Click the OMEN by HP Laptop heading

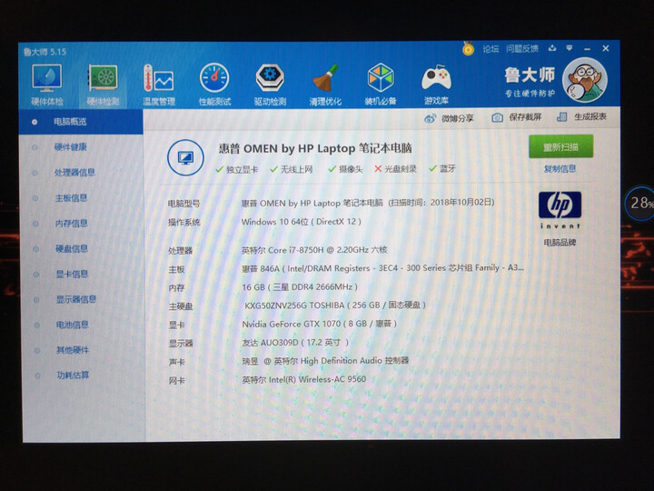click(315, 148)
